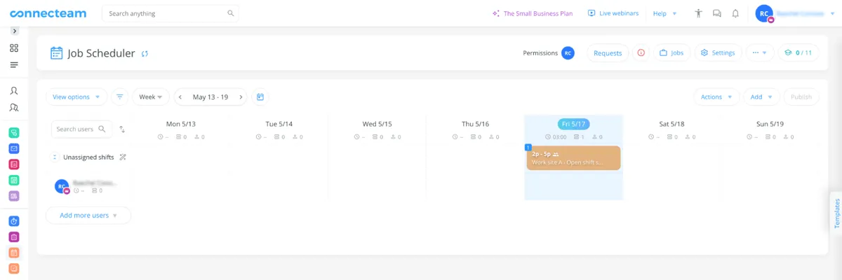
Task: Open the dashboard grid icon in sidebar
Action: tap(14, 48)
